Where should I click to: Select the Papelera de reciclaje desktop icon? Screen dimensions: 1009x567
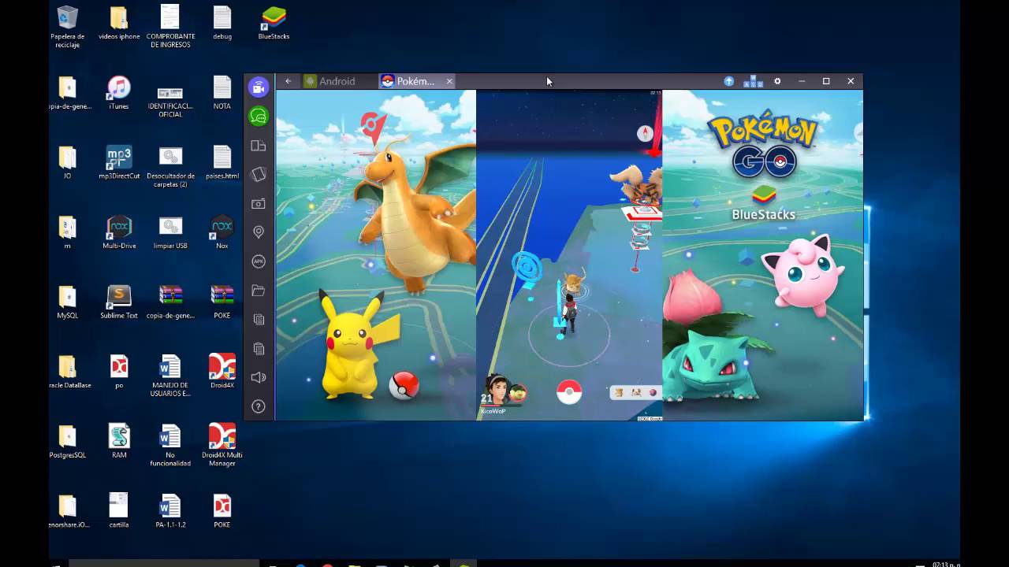click(68, 26)
